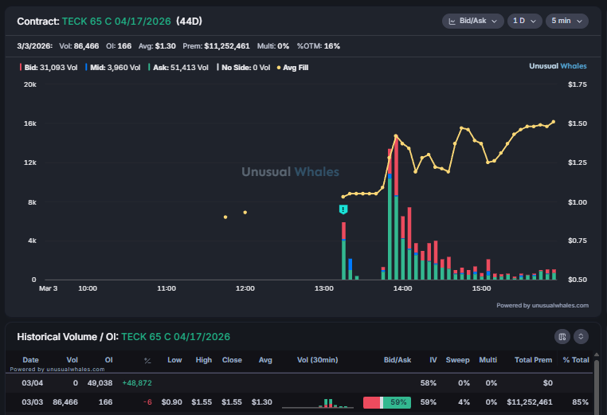The height and width of the screenshot is (415, 607).
Task: Click the Unusual Whales logo at chart top right
Action: [x=558, y=66]
